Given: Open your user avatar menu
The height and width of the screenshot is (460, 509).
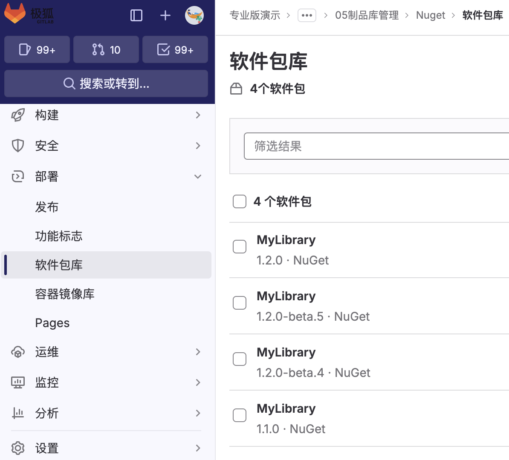Looking at the screenshot, I should (x=194, y=15).
